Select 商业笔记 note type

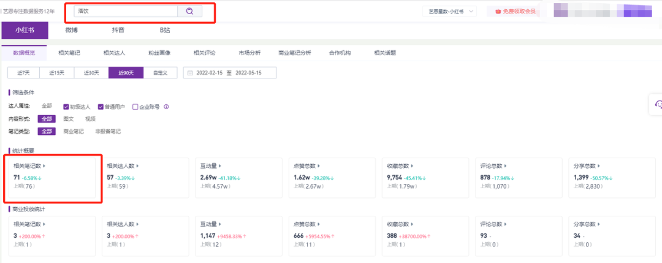[x=74, y=131]
